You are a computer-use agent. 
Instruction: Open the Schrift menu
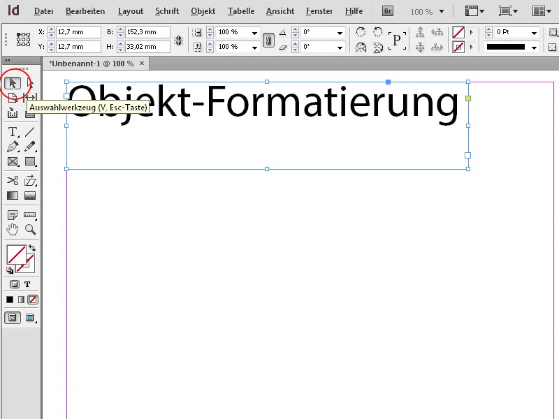pyautogui.click(x=167, y=11)
